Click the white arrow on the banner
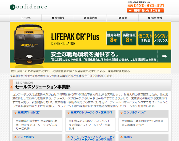Image resolution: width=179 pixels, height=141 pixels. pos(165,56)
